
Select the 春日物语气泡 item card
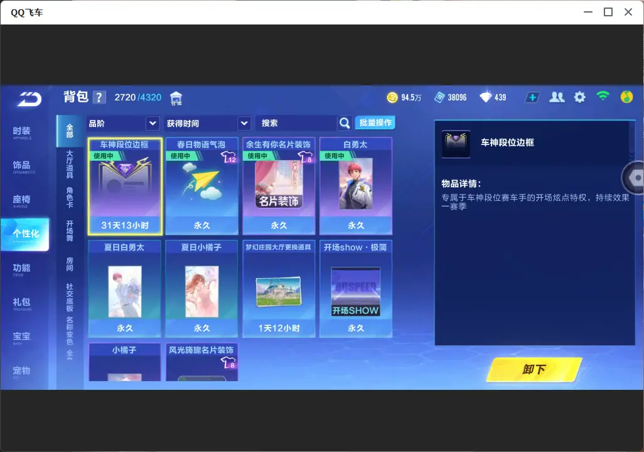pyautogui.click(x=201, y=186)
